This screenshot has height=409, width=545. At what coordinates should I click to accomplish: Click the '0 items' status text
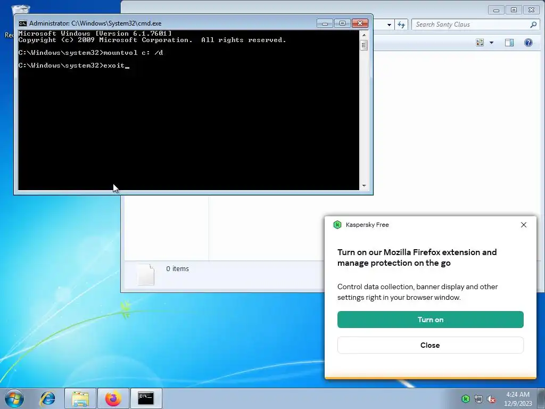pos(177,268)
